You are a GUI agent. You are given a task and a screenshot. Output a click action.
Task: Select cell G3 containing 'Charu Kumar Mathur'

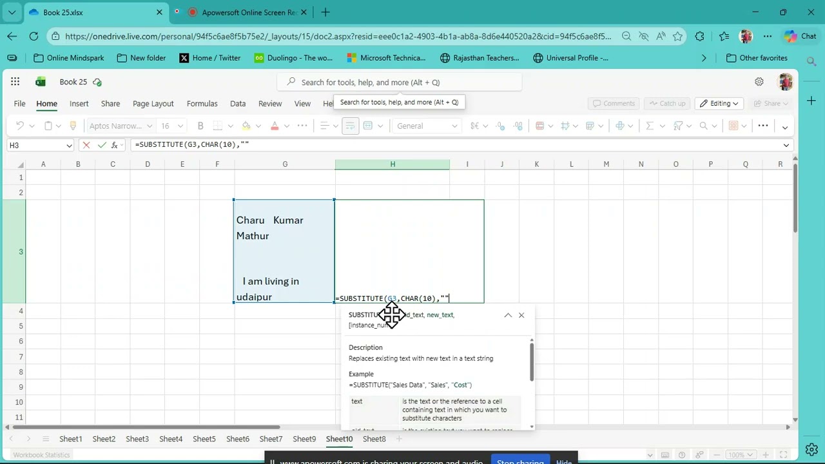click(x=284, y=251)
